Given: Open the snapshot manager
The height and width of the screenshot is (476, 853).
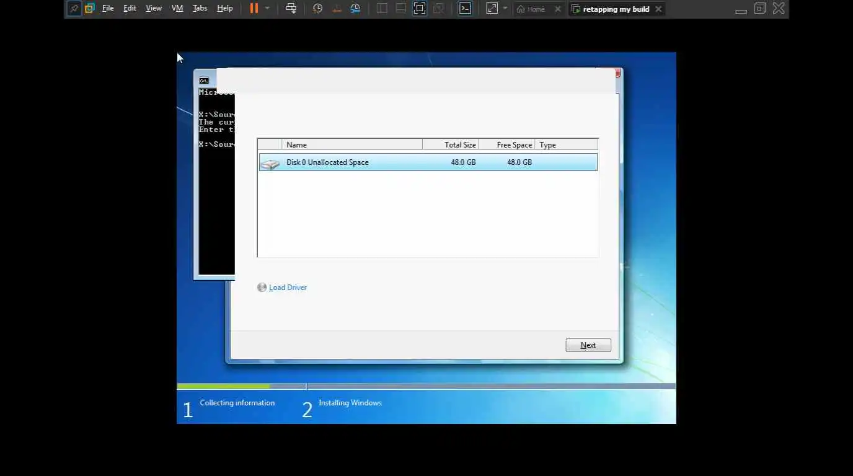Looking at the screenshot, I should (355, 9).
